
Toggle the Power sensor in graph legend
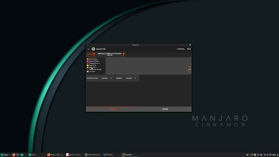(91, 65)
